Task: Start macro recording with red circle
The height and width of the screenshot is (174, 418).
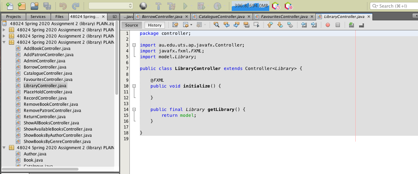Action: [x=328, y=25]
